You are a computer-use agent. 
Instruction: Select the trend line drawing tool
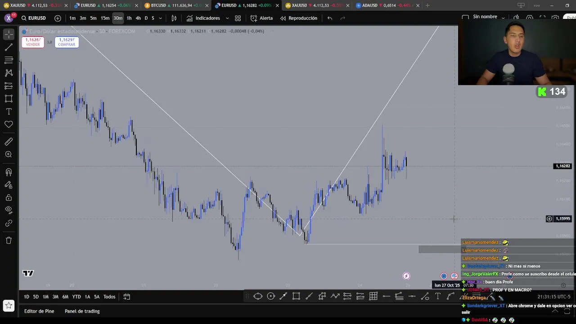(x=9, y=47)
